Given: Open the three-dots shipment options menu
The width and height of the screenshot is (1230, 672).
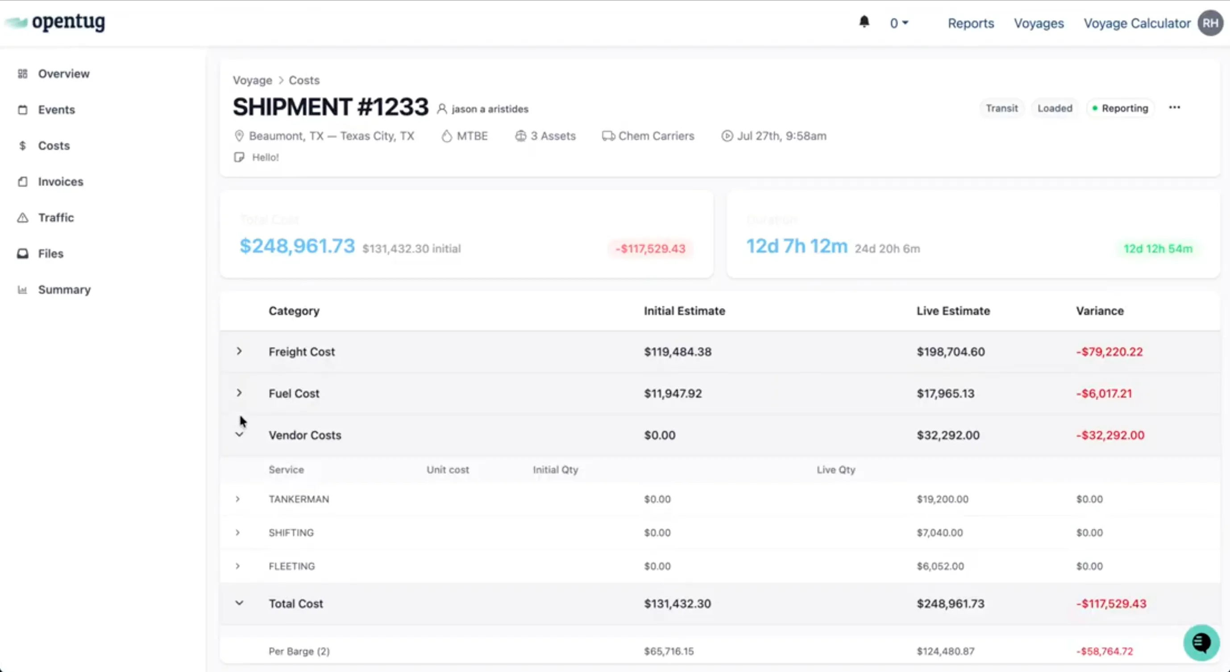Looking at the screenshot, I should click(1174, 108).
